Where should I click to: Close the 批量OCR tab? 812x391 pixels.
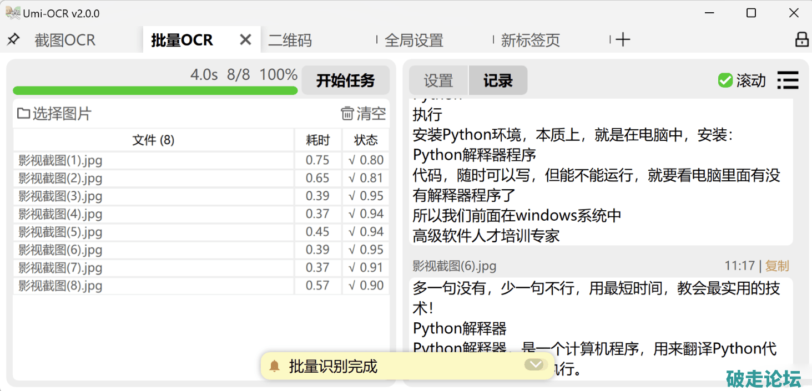pos(245,40)
